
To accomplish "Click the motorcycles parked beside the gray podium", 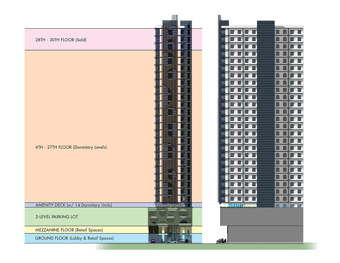I will [x=221, y=241].
